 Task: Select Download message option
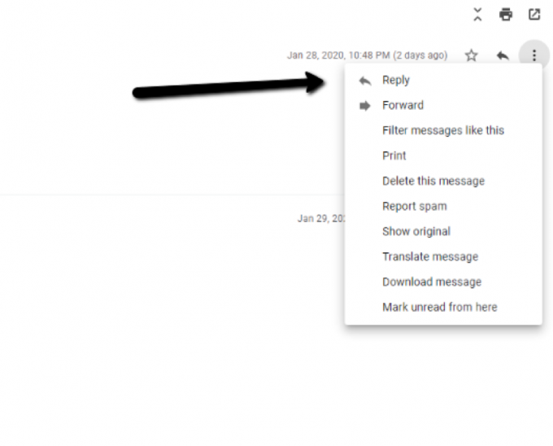point(443,282)
